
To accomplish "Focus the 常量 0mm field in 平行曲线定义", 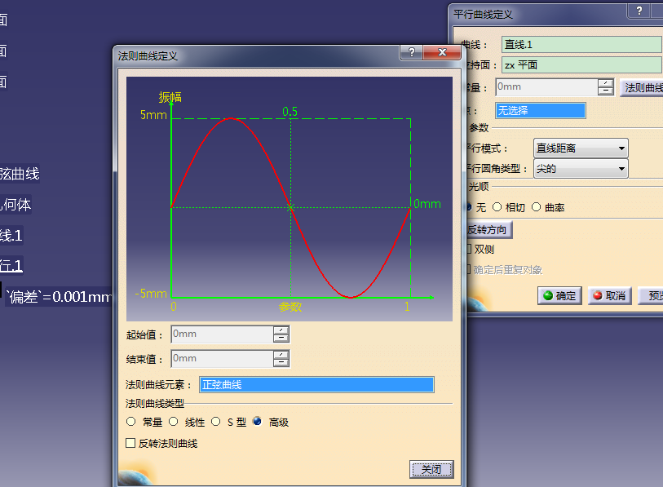I will [546, 87].
